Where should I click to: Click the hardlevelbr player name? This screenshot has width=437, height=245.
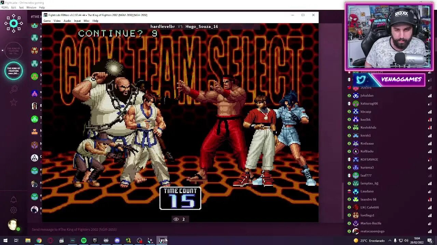(163, 27)
